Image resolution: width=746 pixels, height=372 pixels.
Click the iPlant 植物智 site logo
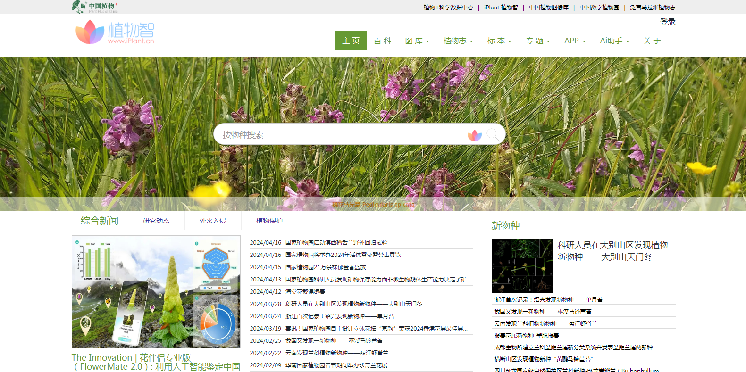pos(115,32)
